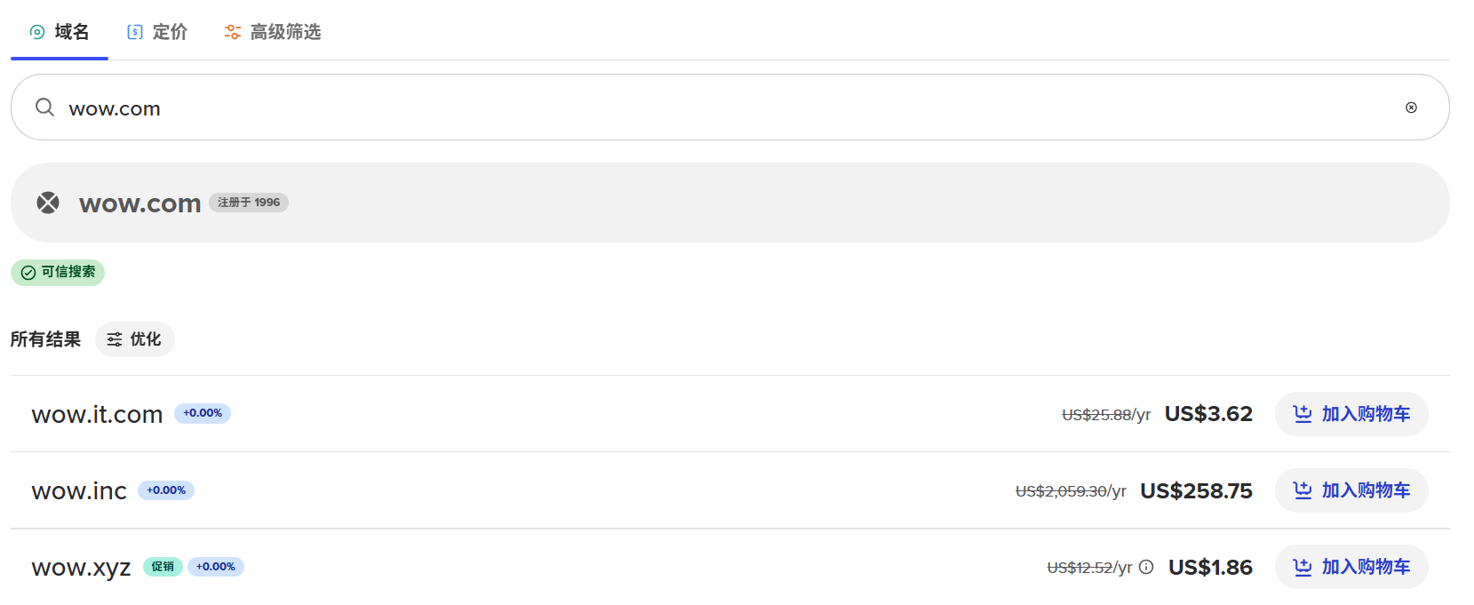Select the wow.it.com domain name
The image size is (1474, 605).
pos(98,414)
